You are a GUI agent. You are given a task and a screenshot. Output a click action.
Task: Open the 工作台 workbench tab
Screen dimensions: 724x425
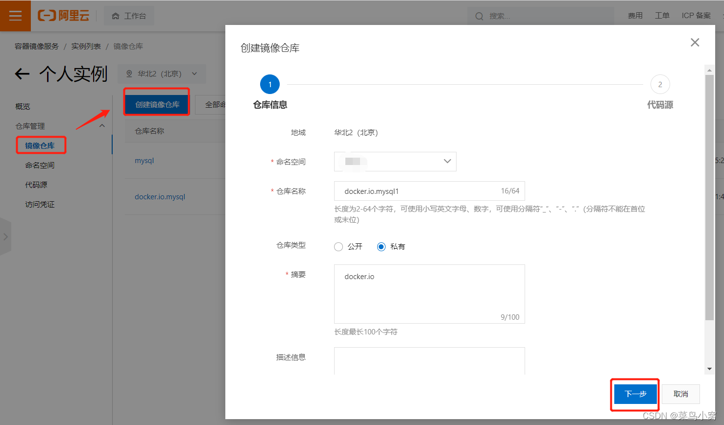pyautogui.click(x=129, y=16)
